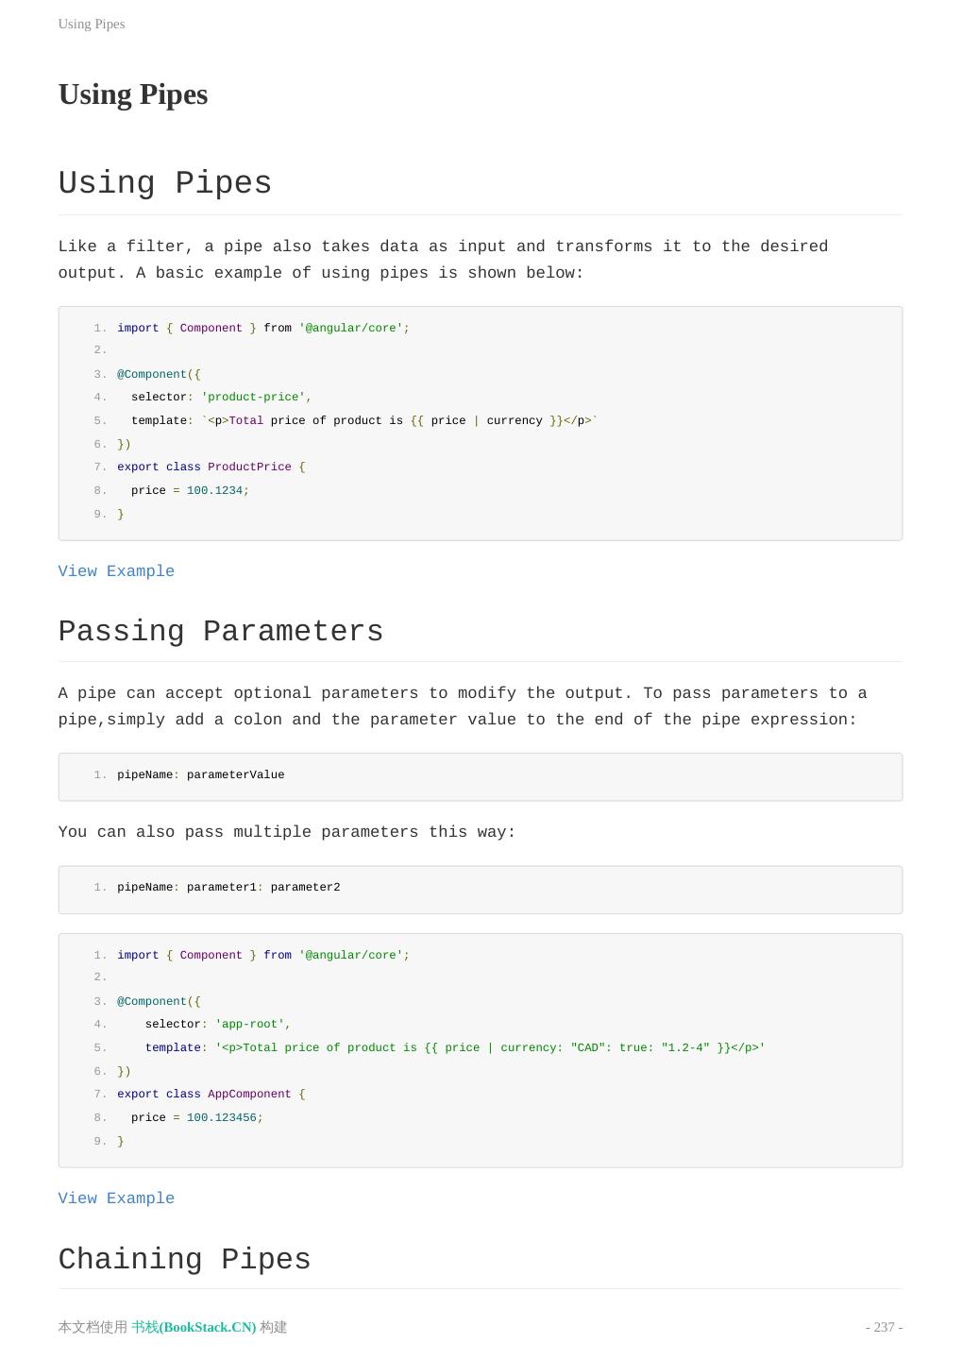The width and height of the screenshot is (962, 1360).
Task: Click the pipeName: parameter1: parameter2 code line
Action: click(x=228, y=888)
